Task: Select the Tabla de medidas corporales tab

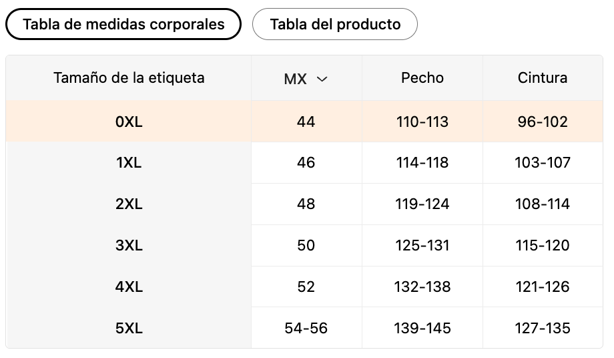Action: click(123, 25)
